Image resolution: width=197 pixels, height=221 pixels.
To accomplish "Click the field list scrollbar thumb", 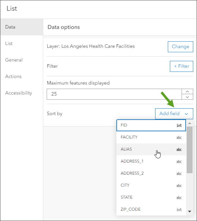I will click(189, 150).
